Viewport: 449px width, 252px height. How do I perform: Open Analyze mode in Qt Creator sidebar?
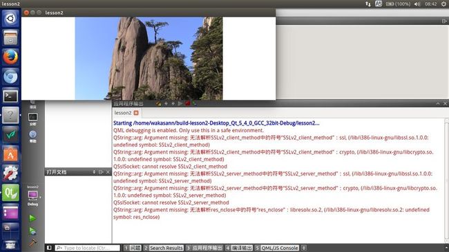pos(32,119)
